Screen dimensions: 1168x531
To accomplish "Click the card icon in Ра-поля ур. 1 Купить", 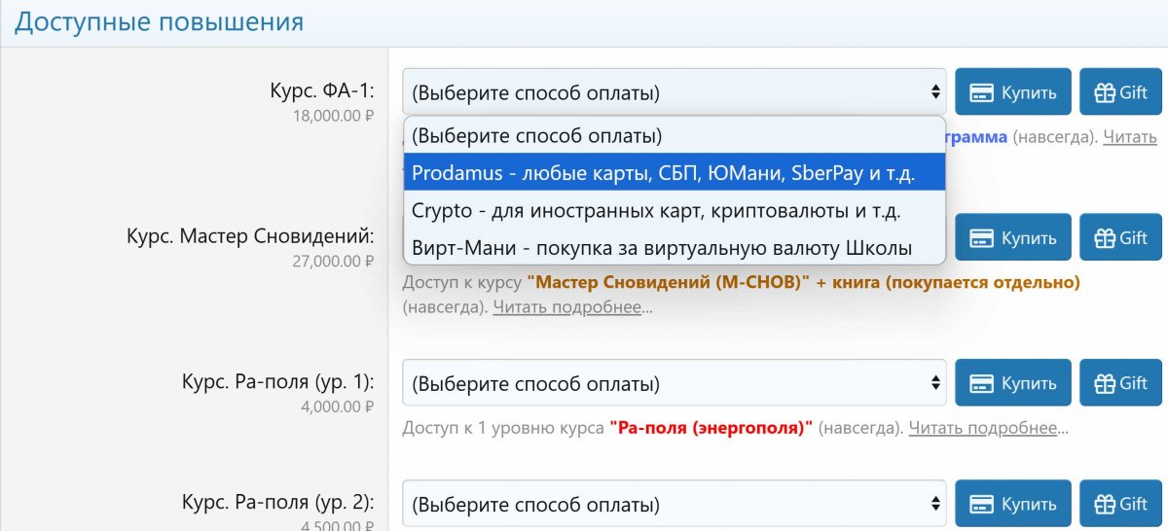I will click(x=982, y=383).
